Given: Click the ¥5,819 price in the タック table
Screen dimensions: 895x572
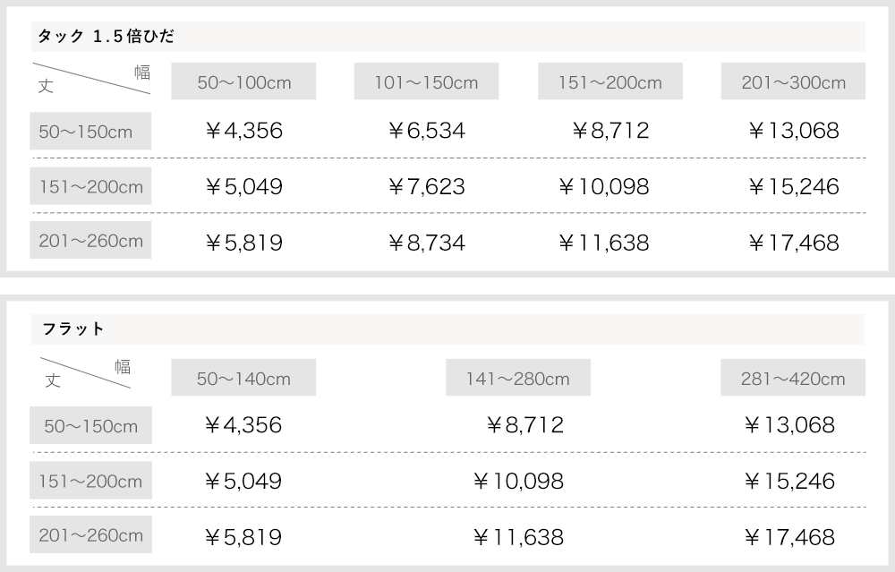Looking at the screenshot, I should pyautogui.click(x=243, y=243).
